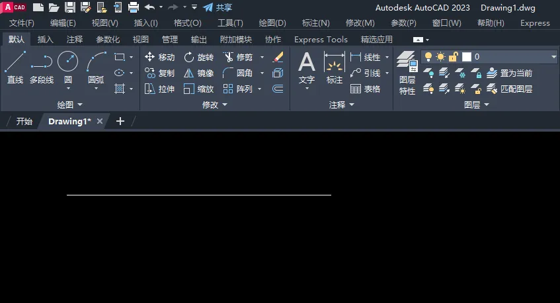
Task: Click the Erase icon
Action: coord(278,57)
